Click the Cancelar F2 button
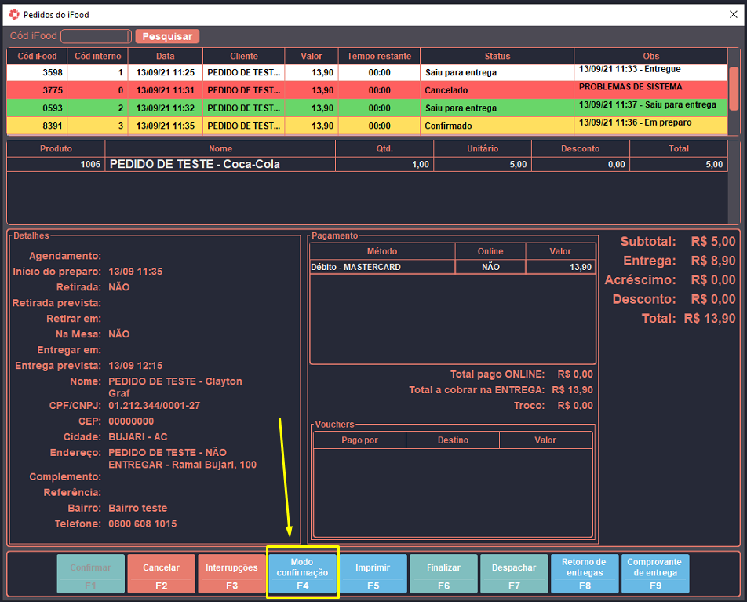This screenshot has width=747, height=602. [161, 574]
